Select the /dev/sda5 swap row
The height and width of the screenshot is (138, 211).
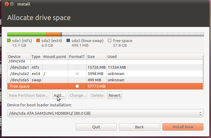point(105,80)
